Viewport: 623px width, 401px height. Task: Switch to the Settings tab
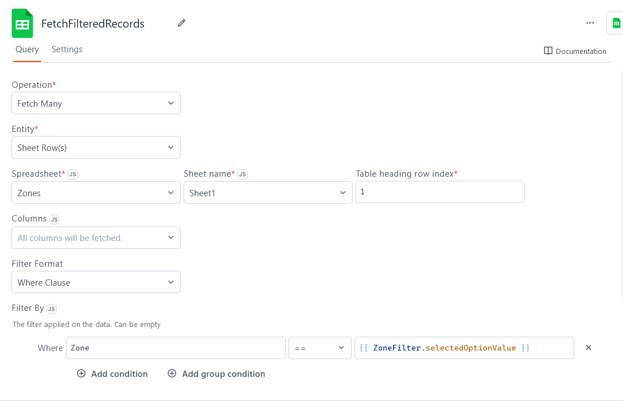tap(67, 49)
